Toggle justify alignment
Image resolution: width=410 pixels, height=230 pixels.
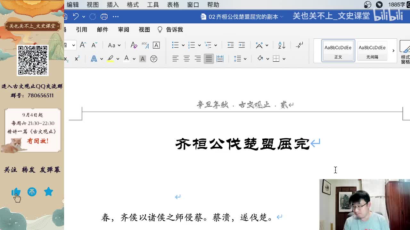209,59
